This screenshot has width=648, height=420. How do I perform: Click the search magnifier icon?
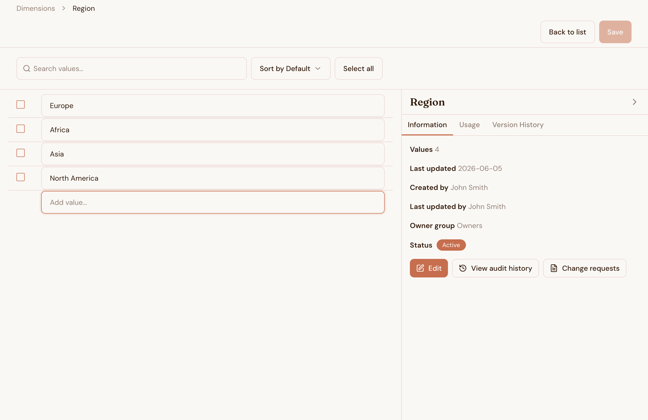[x=27, y=68]
